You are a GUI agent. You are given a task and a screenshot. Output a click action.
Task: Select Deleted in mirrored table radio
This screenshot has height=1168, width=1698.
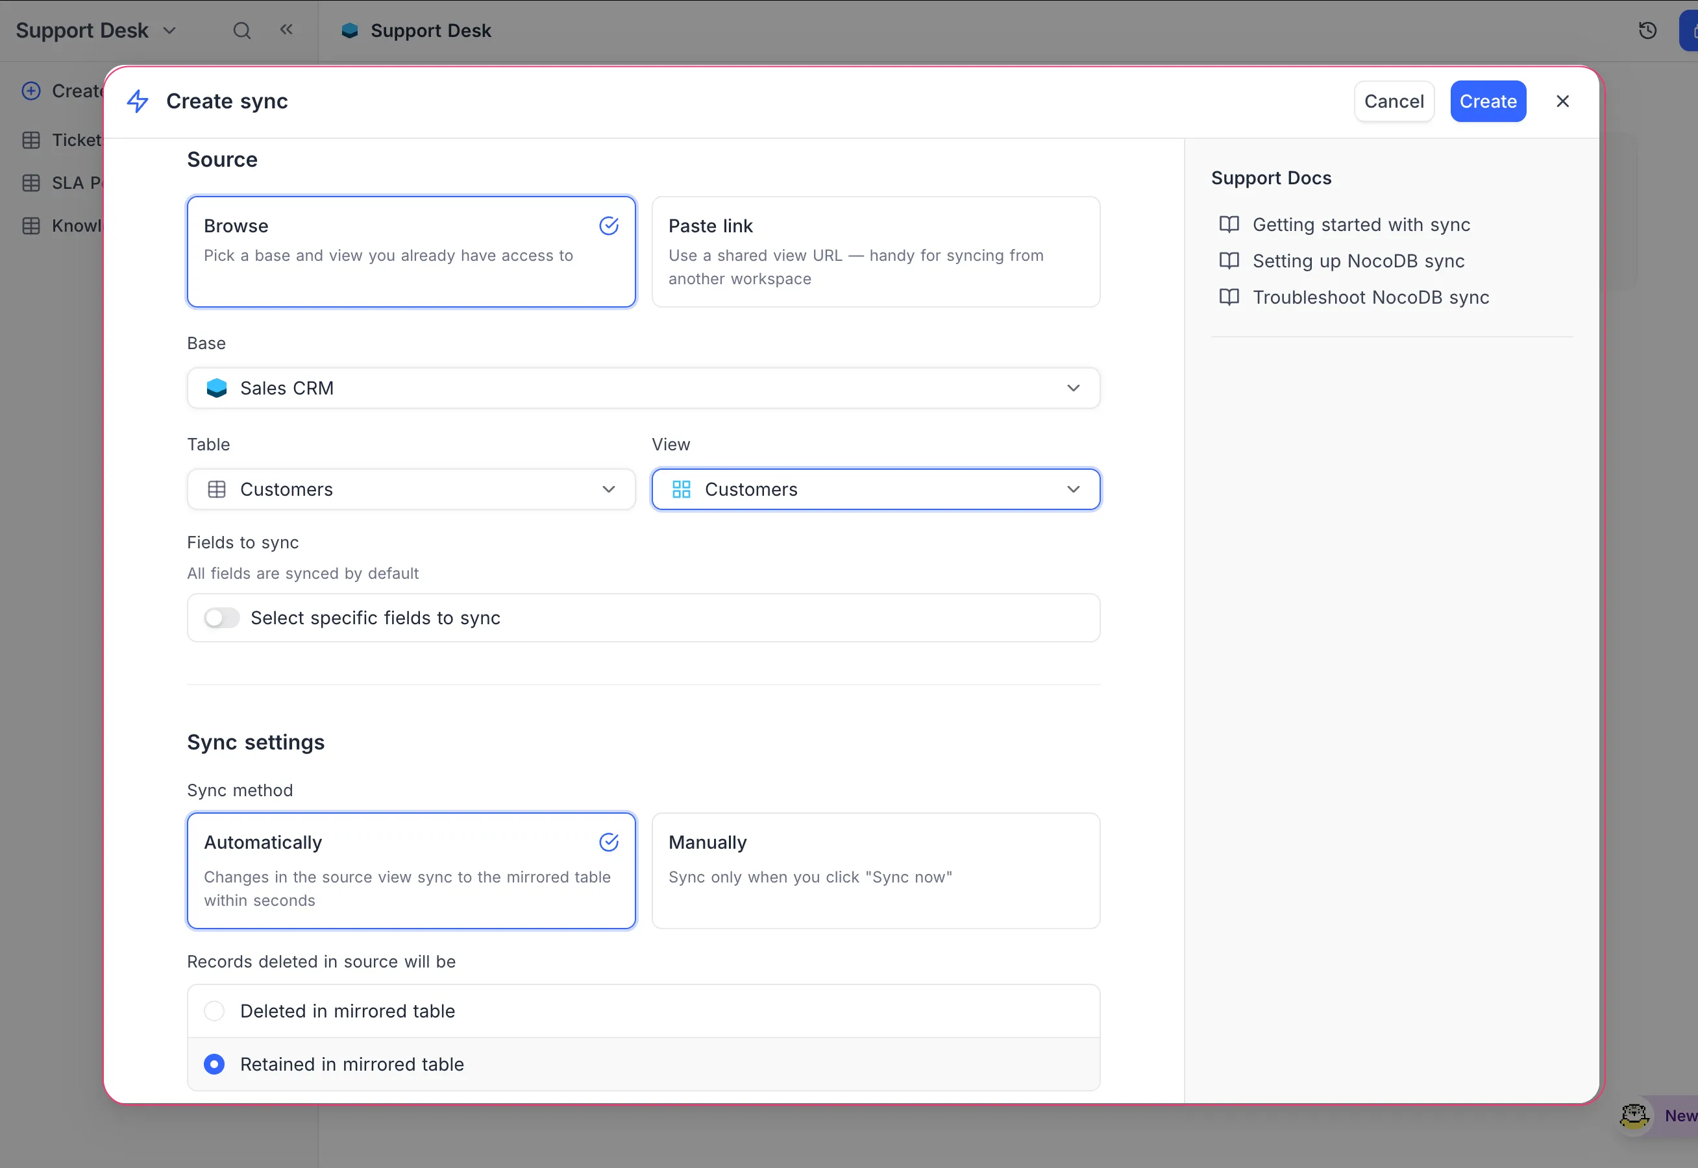click(214, 1011)
